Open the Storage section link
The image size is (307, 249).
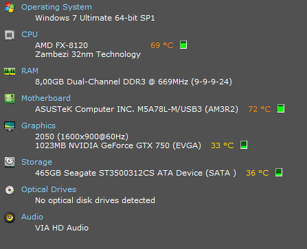[36, 162]
